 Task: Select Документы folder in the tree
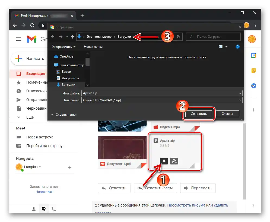coord(68,78)
